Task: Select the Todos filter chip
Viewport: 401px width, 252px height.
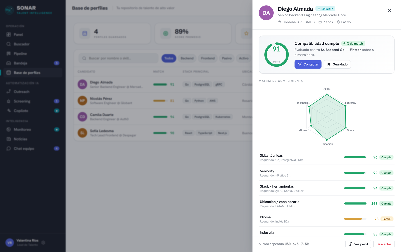Action: point(169,58)
